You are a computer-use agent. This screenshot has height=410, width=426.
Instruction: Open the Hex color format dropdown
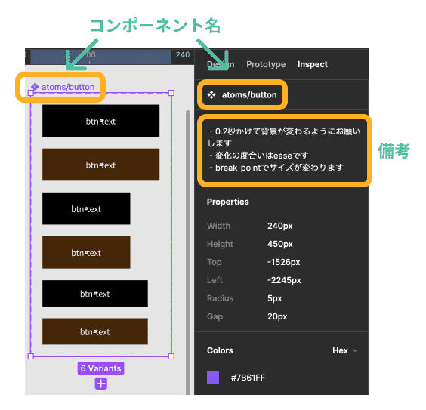(x=344, y=350)
